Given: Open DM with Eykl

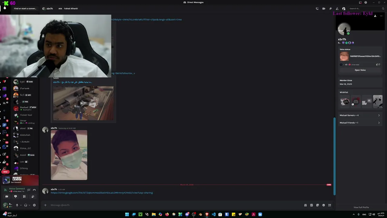Looking at the screenshot, I should coord(25,82).
